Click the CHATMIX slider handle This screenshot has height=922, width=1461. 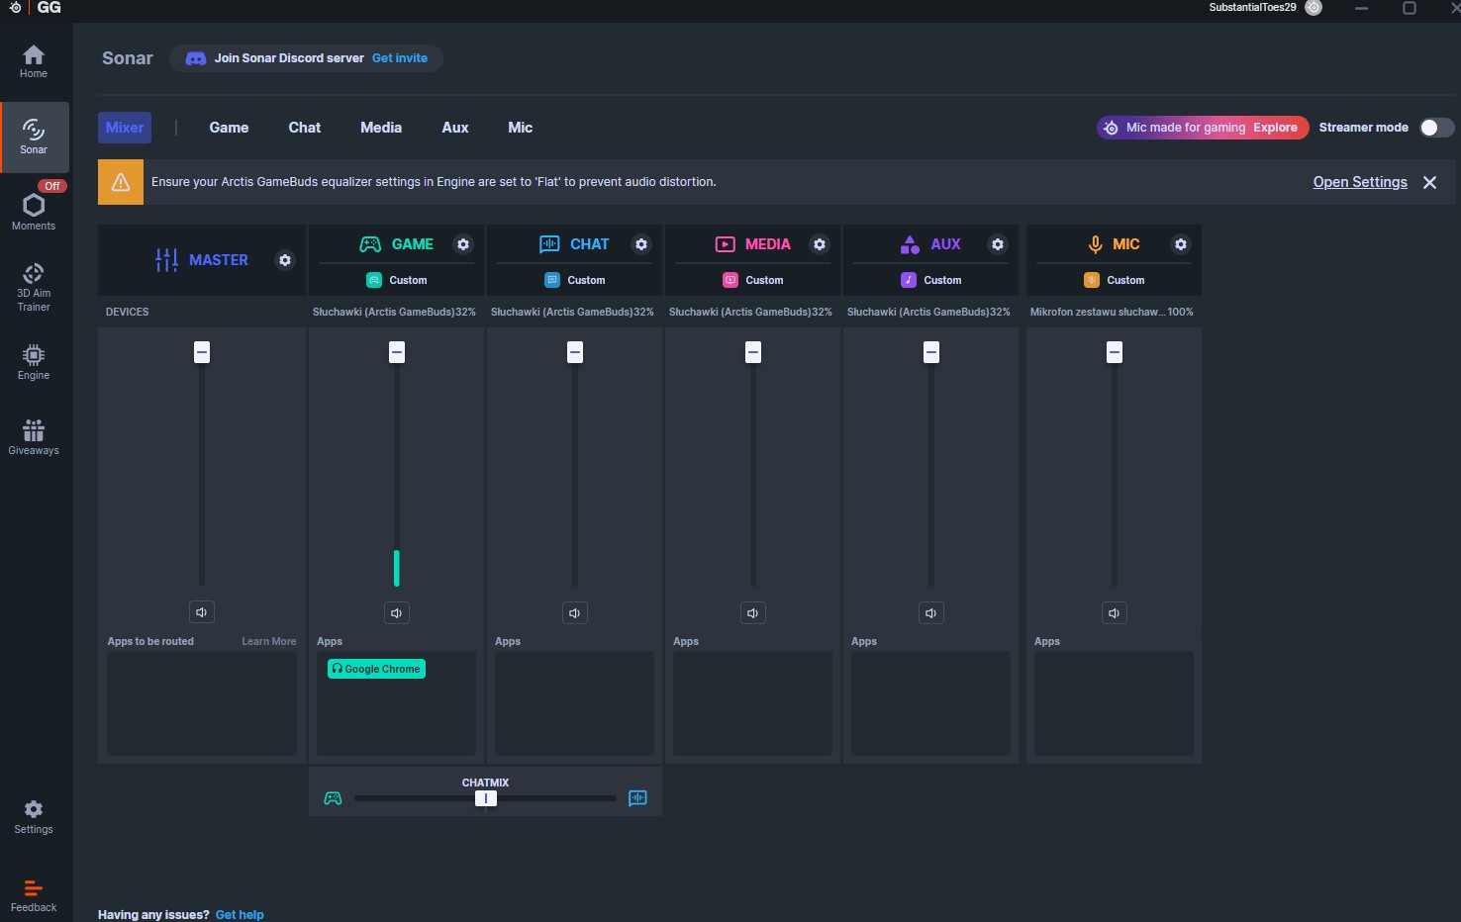[486, 798]
